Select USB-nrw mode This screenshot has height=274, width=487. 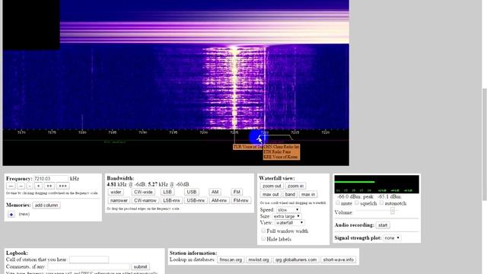[x=196, y=201]
